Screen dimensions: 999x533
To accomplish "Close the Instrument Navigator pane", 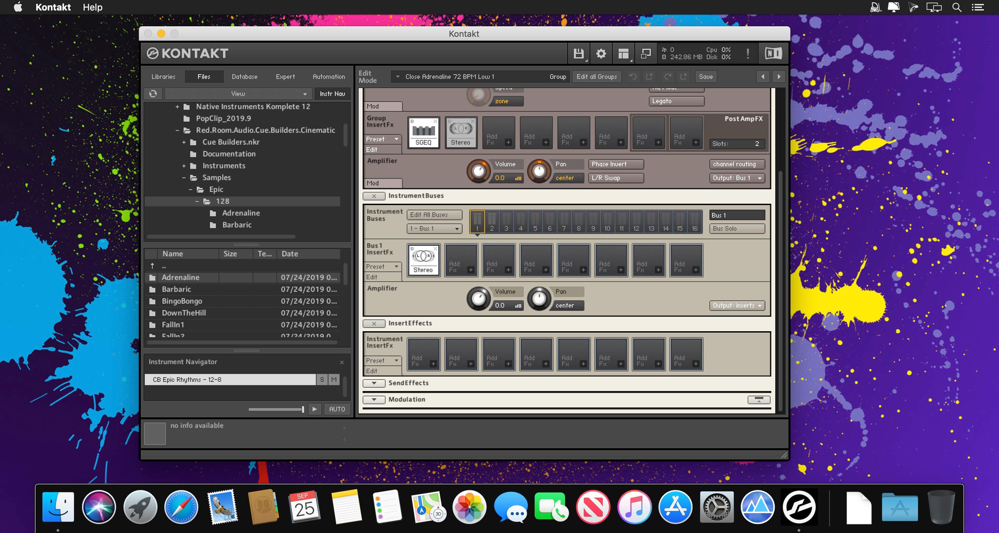I will pyautogui.click(x=342, y=362).
